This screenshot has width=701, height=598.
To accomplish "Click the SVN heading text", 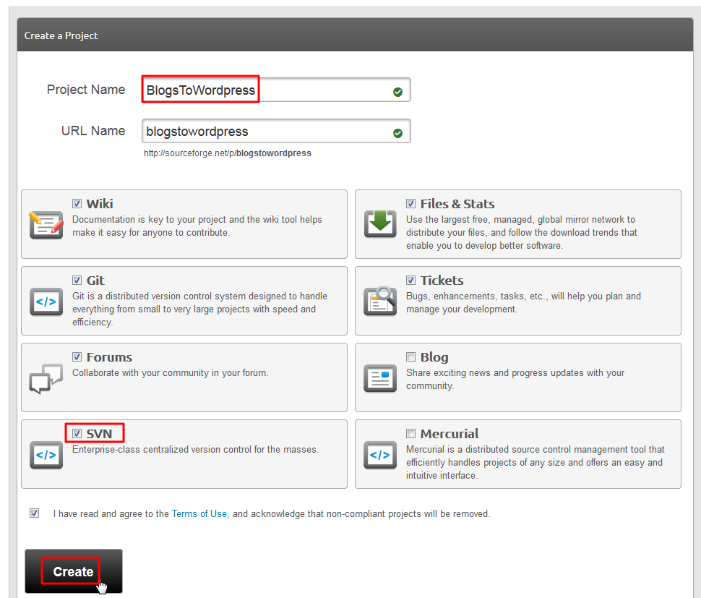I will coord(99,434).
